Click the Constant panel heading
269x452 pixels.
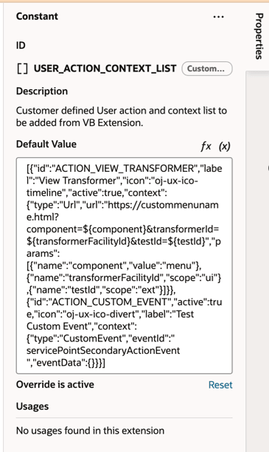coord(37,16)
